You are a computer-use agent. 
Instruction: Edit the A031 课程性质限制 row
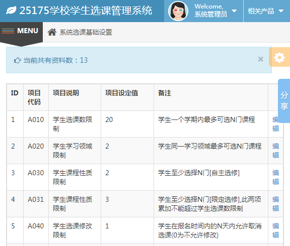click(275, 204)
